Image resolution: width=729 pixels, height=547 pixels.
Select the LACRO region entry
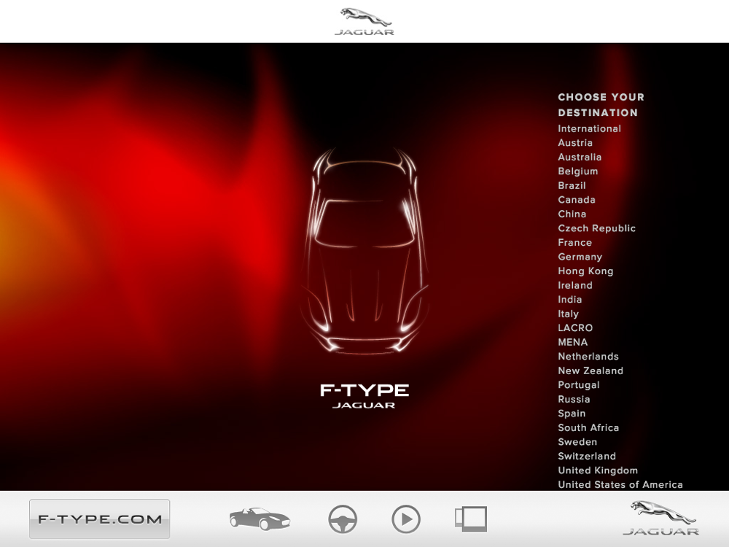(575, 328)
